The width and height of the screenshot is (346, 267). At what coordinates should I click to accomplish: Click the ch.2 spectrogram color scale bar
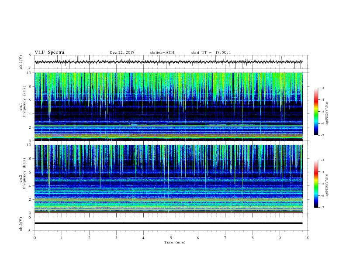pyautogui.click(x=316, y=184)
